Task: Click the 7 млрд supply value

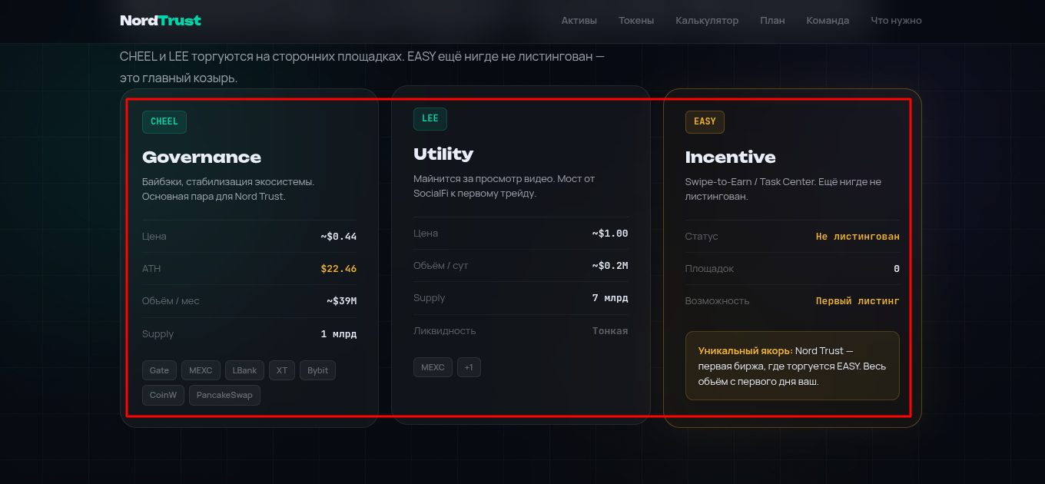Action: pyautogui.click(x=610, y=298)
